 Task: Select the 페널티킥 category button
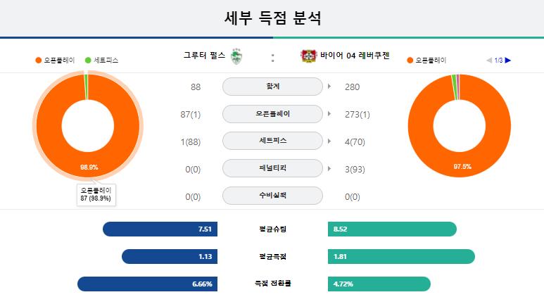tap(272, 168)
